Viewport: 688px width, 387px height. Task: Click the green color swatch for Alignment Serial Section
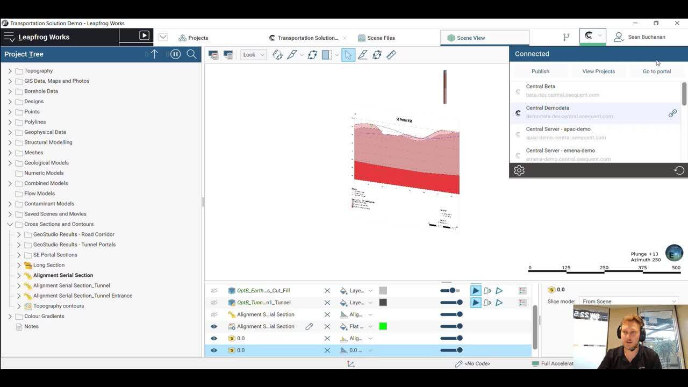click(x=383, y=326)
